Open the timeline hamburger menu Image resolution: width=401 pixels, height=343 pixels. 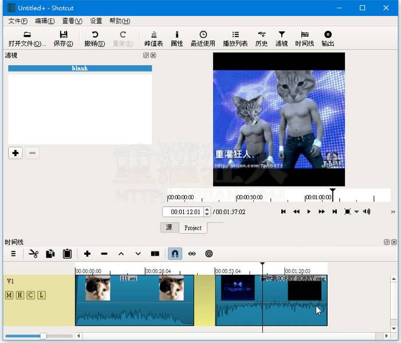pyautogui.click(x=14, y=254)
